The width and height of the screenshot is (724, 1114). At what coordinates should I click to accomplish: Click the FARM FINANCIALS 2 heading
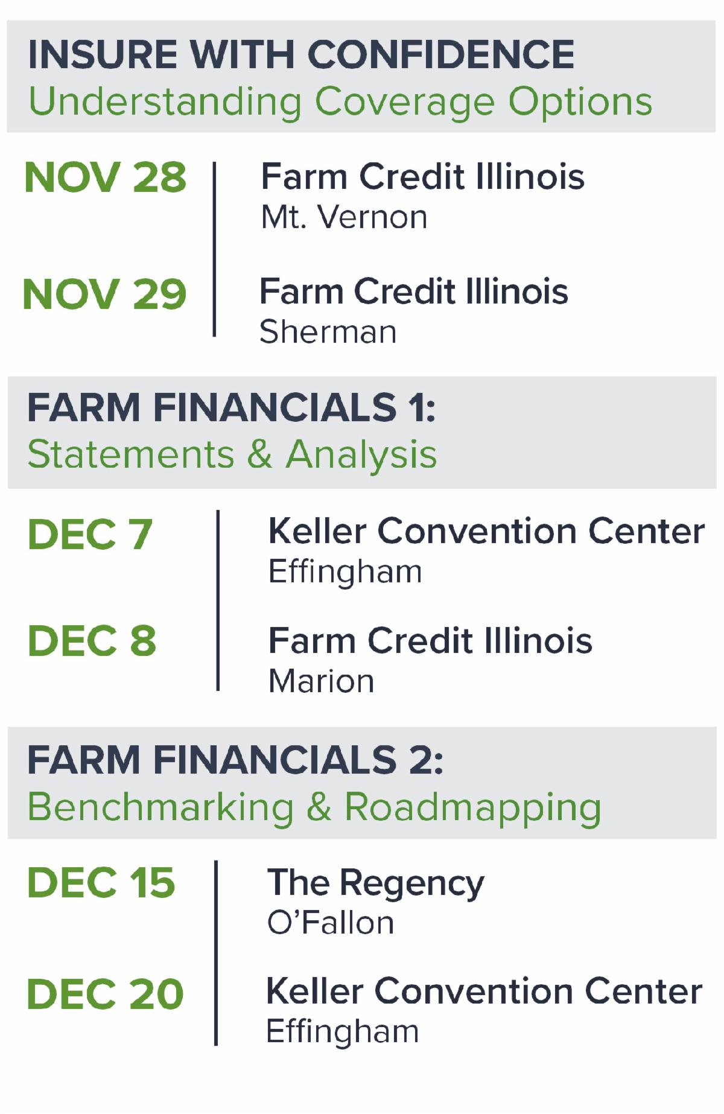(235, 759)
